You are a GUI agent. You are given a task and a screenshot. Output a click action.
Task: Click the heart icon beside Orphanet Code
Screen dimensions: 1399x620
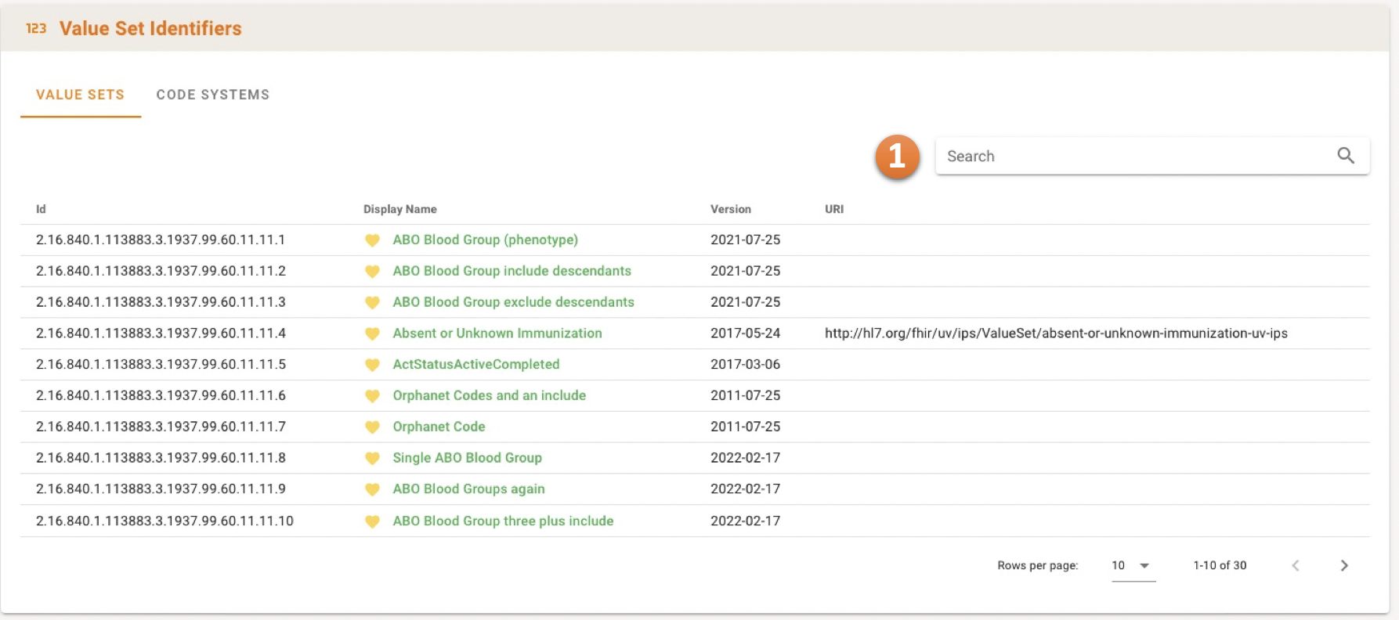pos(372,427)
